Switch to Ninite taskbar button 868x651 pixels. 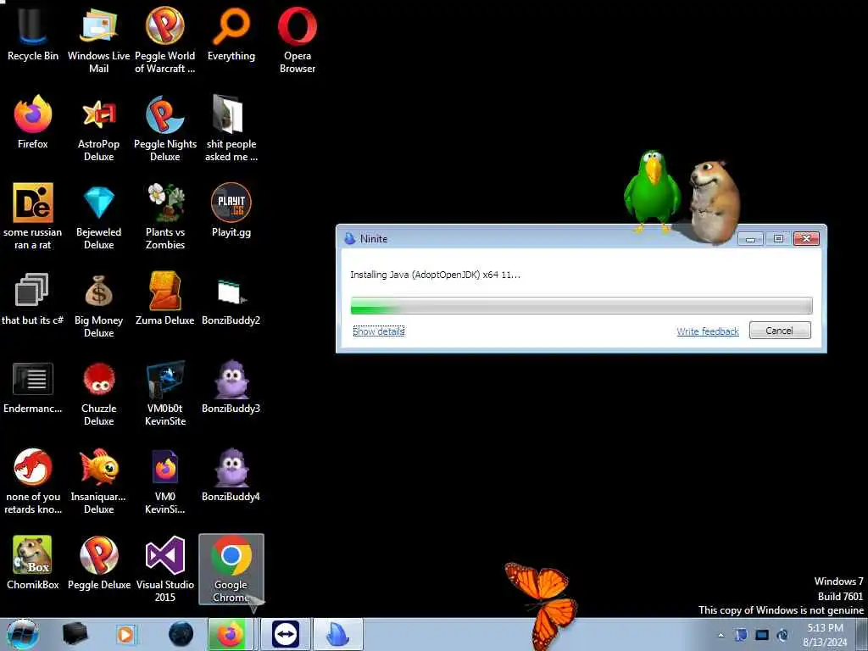(338, 634)
